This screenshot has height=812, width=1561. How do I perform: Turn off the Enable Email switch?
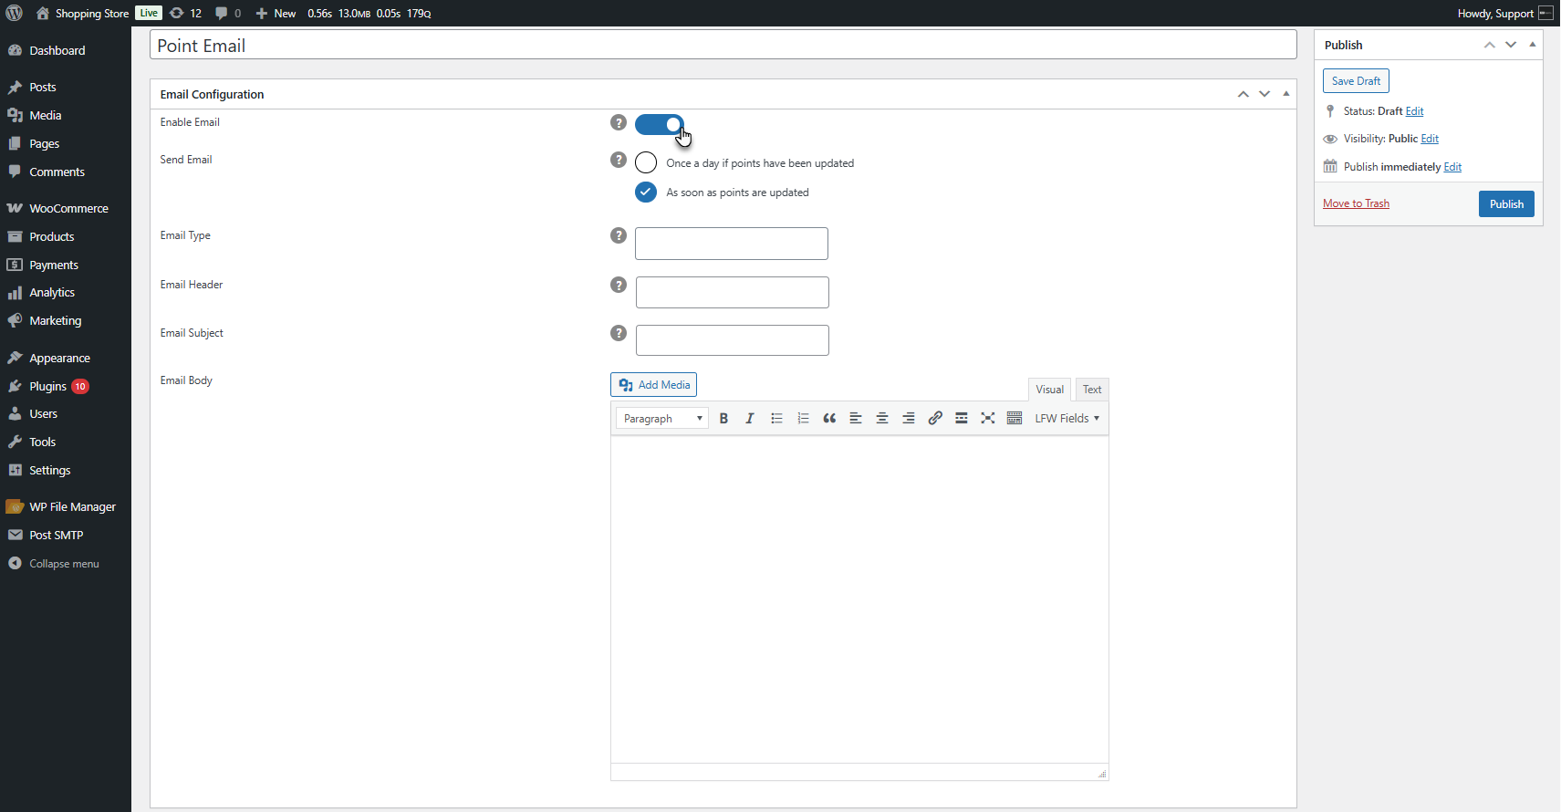click(x=660, y=124)
